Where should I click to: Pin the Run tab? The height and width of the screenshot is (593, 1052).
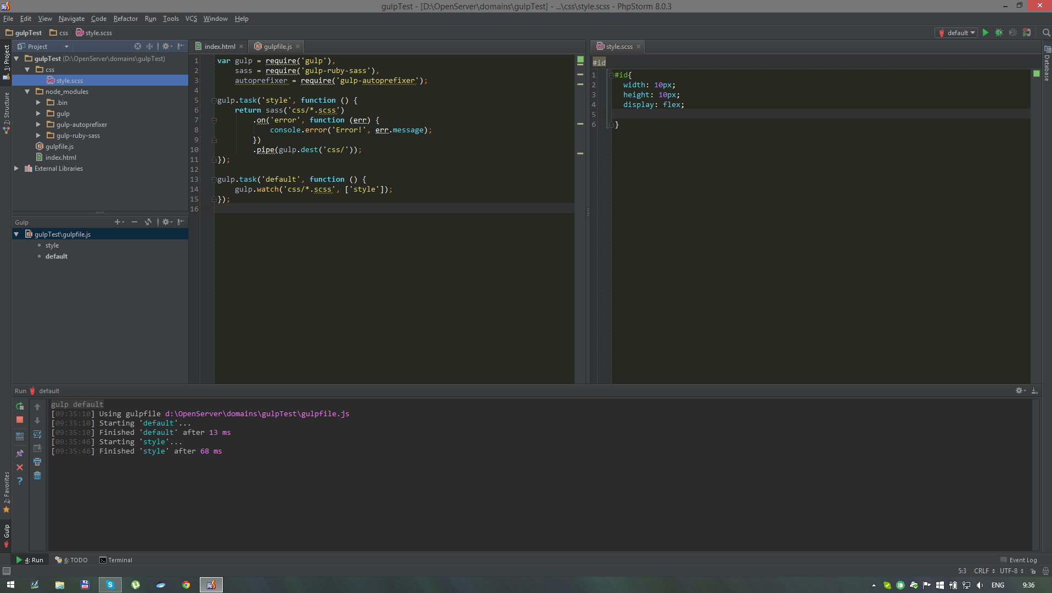tap(20, 454)
